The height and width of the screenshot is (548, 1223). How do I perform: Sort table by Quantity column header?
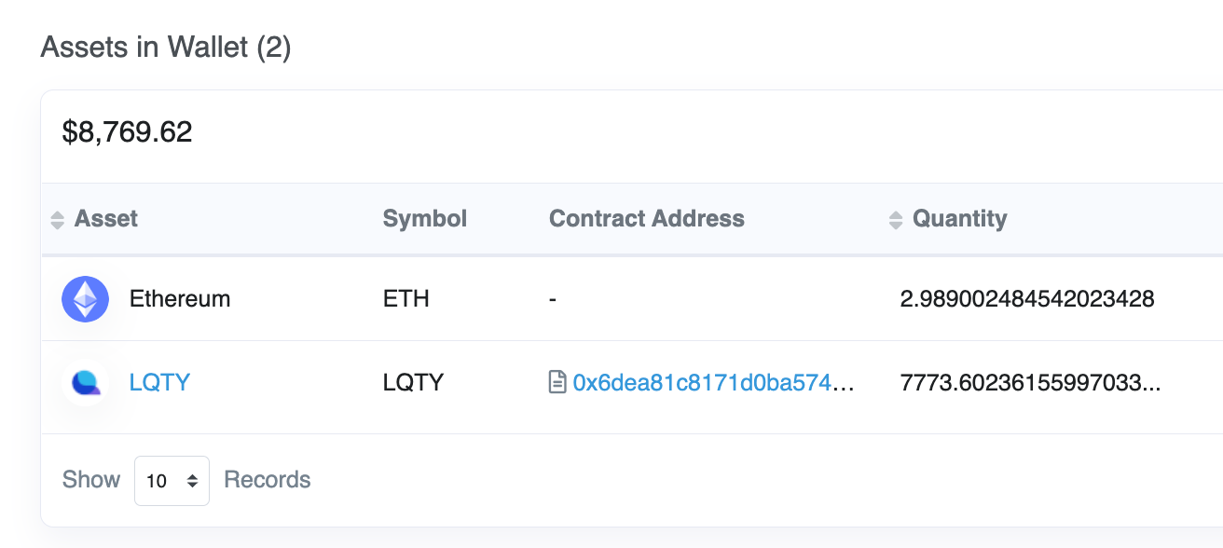tap(959, 219)
